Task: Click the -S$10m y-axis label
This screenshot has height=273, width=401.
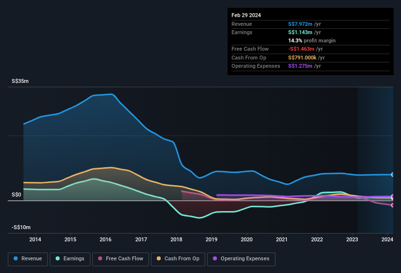Action: click(x=21, y=227)
